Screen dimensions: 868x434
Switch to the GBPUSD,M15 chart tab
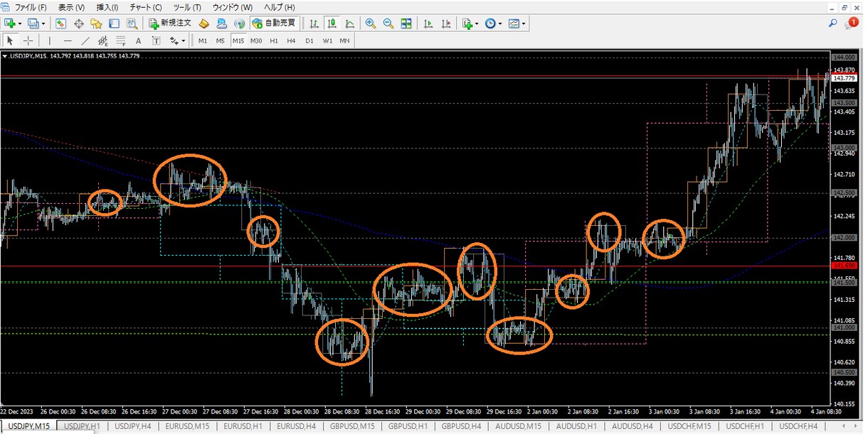(x=351, y=426)
